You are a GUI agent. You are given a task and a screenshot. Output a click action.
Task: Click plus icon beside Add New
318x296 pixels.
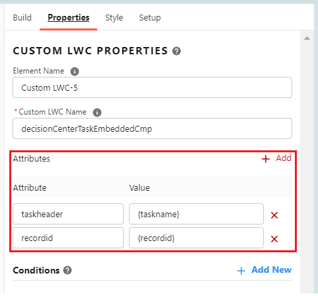(241, 271)
